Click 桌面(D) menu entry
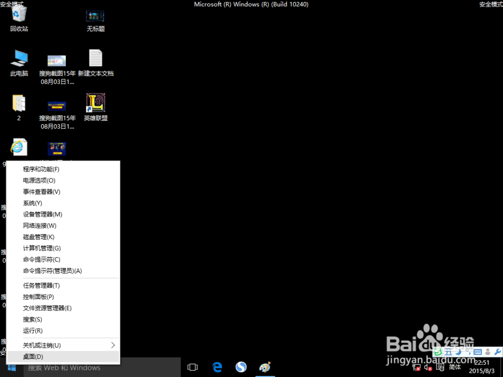503x377 pixels. 63,356
